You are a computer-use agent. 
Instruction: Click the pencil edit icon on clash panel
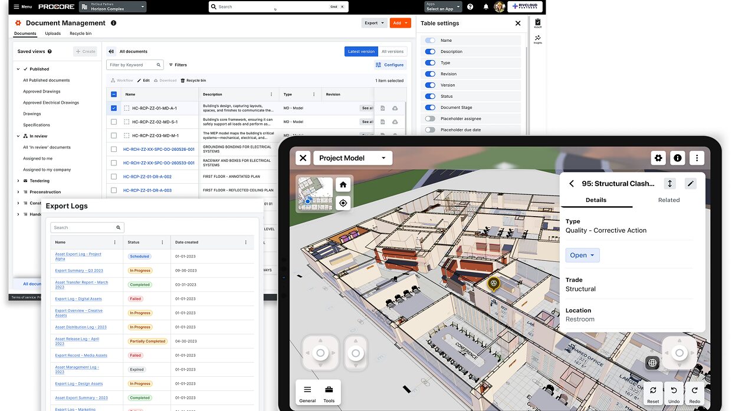[x=691, y=184]
